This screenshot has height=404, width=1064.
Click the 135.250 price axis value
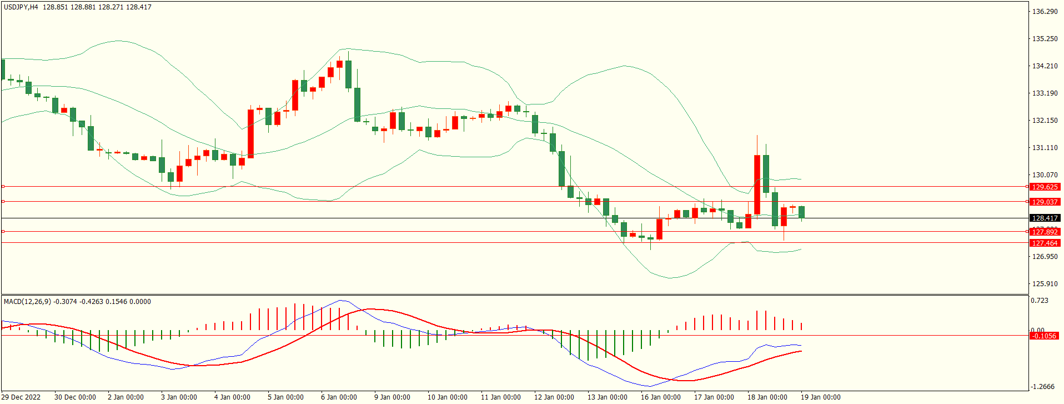tap(1045, 39)
